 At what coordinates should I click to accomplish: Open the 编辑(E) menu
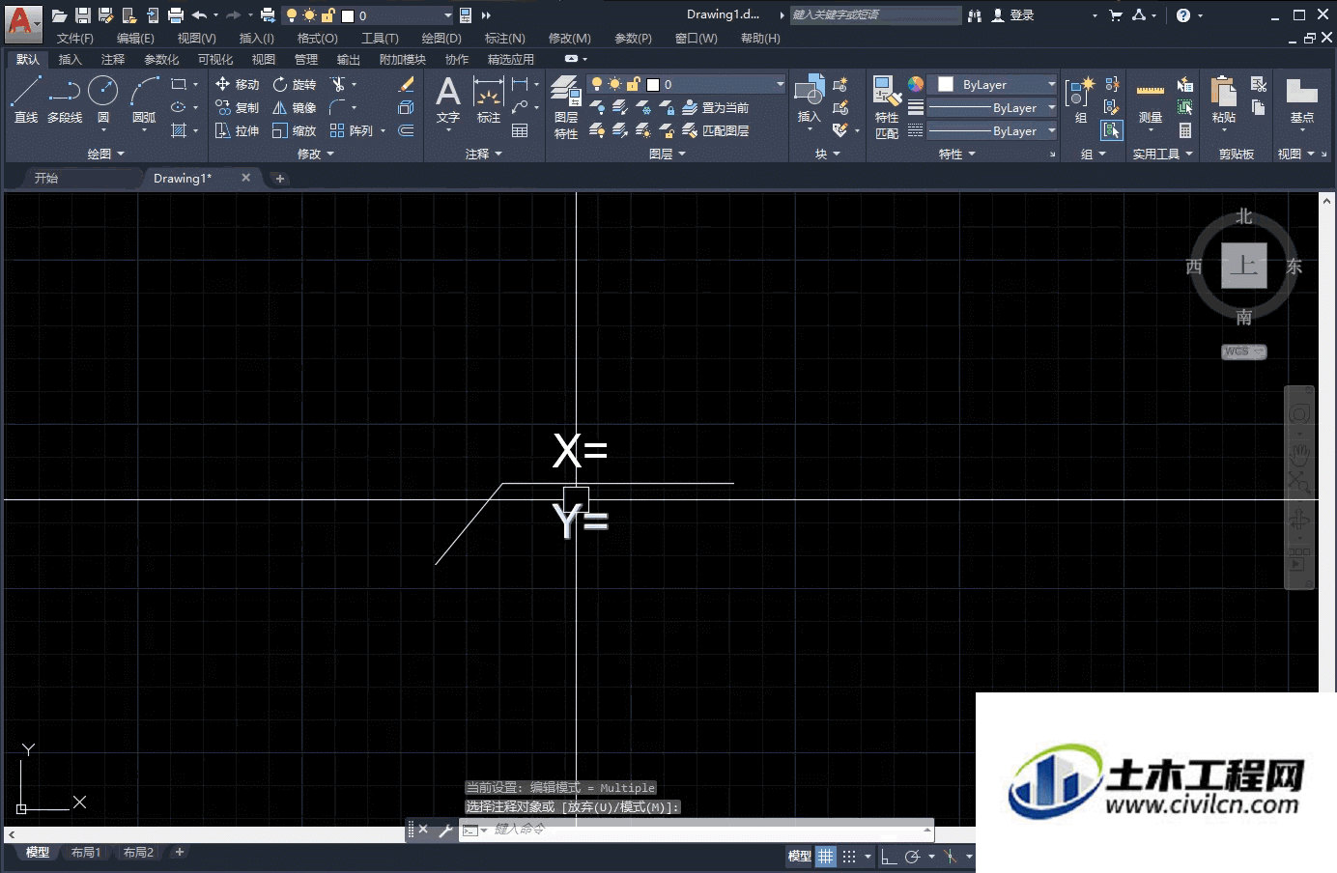click(135, 39)
